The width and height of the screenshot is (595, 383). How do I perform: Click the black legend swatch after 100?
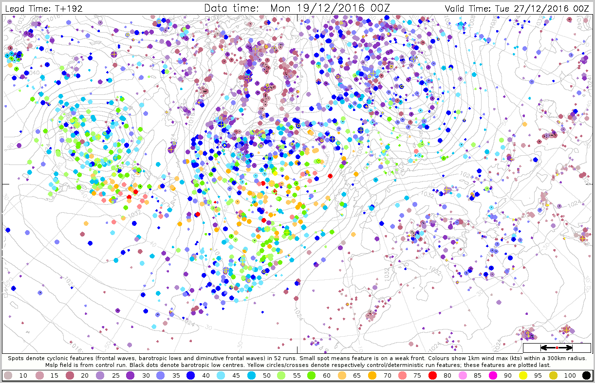(x=586, y=375)
